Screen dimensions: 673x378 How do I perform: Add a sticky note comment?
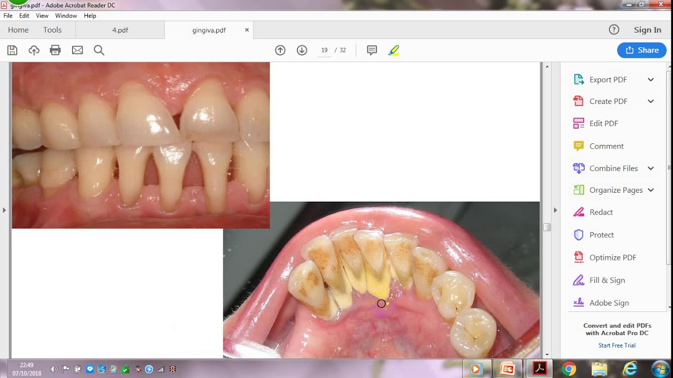click(372, 50)
